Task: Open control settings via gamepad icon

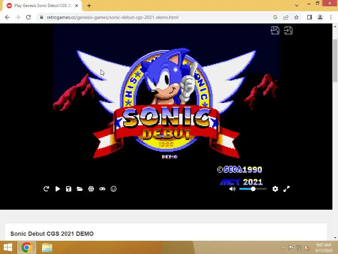Action: (102, 189)
